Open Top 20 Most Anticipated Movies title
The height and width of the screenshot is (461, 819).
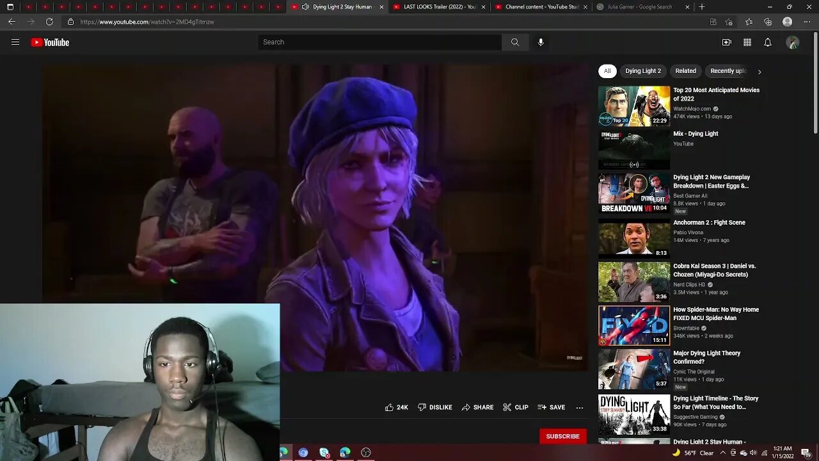(x=716, y=94)
